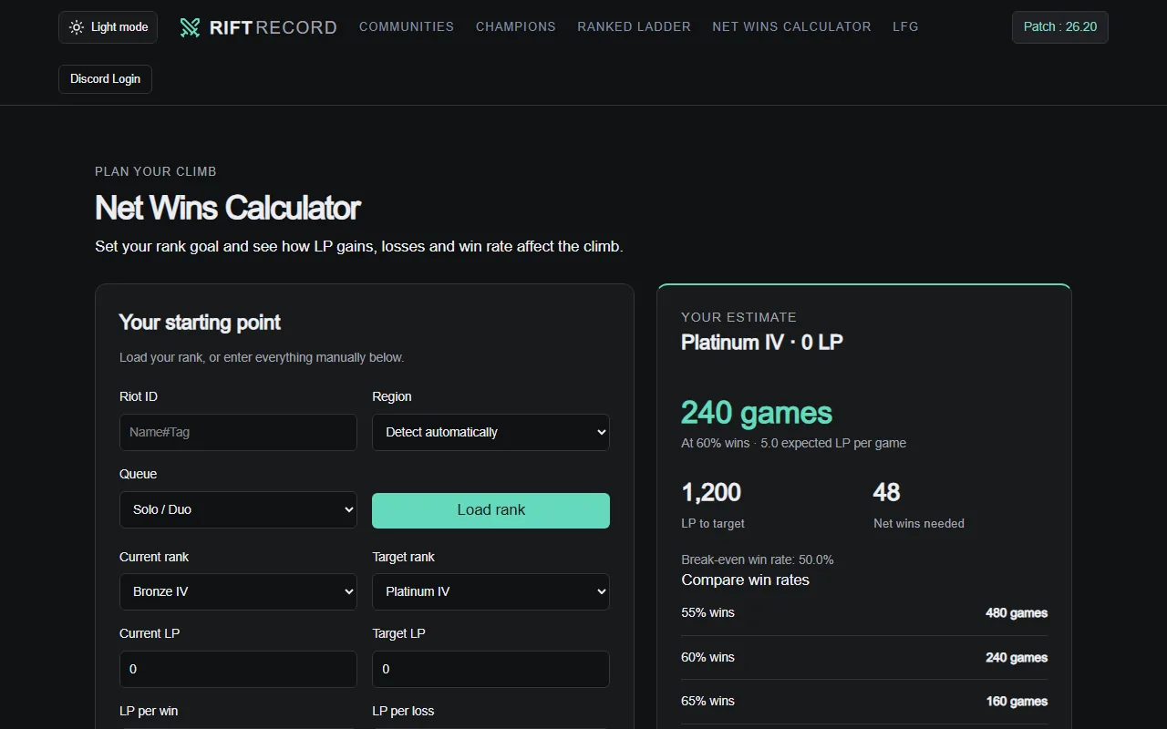
Task: Click the '65% wins' comparison row label
Action: tap(707, 701)
